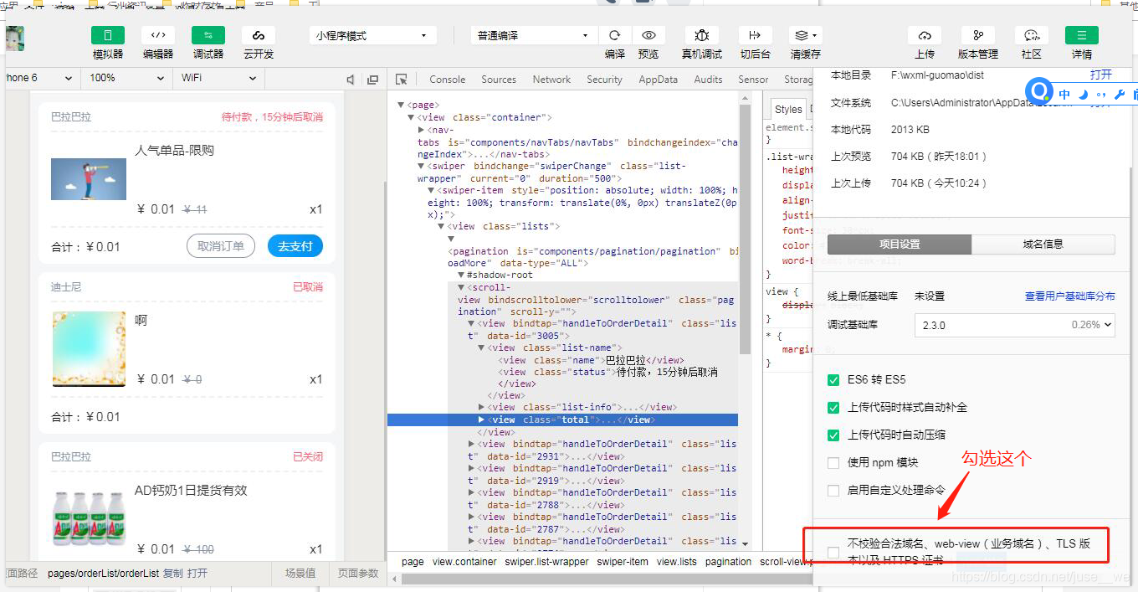Select the 域名信息 tab
Screen dimensions: 1138x592
click(1043, 245)
